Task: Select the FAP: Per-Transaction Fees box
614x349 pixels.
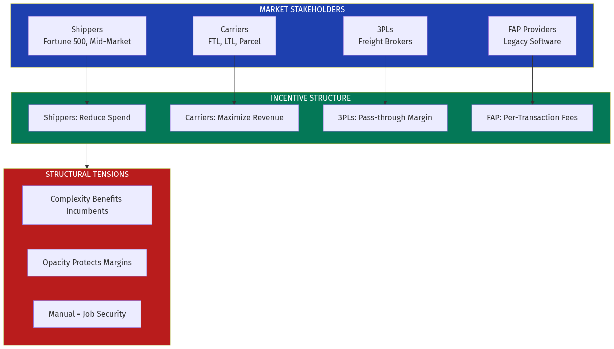Action: [532, 117]
